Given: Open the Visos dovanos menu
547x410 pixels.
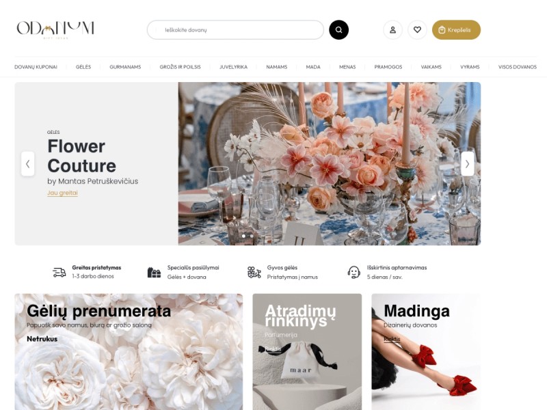Looking at the screenshot, I should point(518,67).
